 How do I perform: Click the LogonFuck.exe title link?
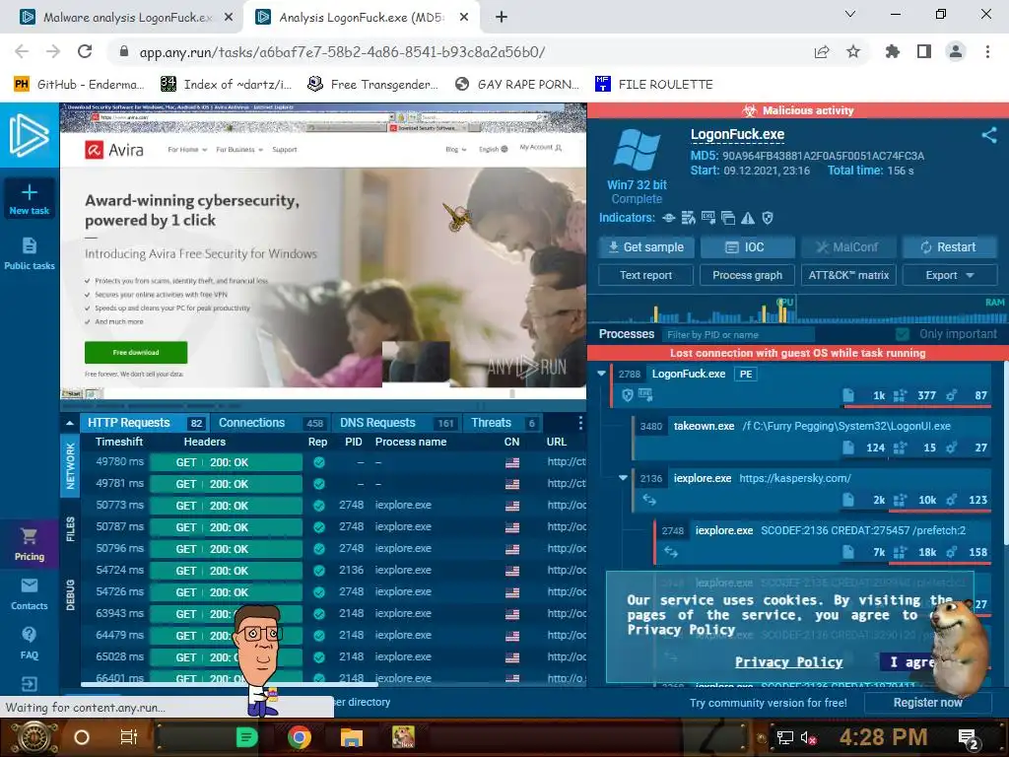[x=737, y=134]
